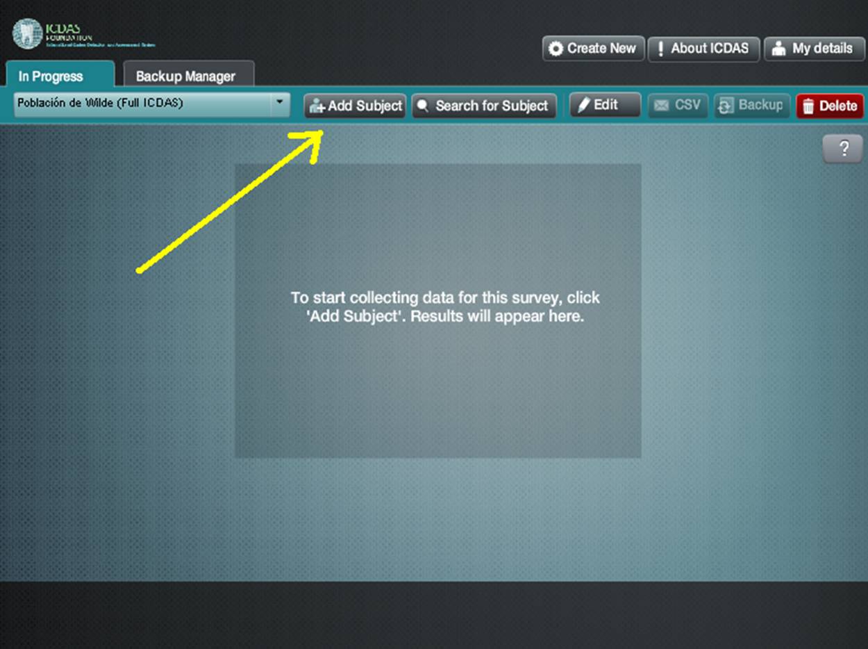The width and height of the screenshot is (868, 649).
Task: Open the Backup Manager tab
Action: (185, 76)
